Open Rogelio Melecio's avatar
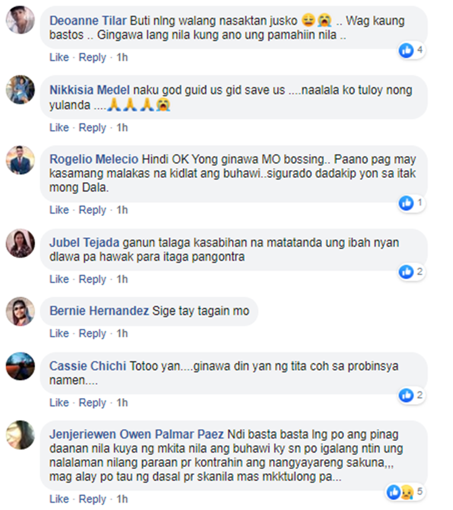The width and height of the screenshot is (453, 510). [x=20, y=160]
